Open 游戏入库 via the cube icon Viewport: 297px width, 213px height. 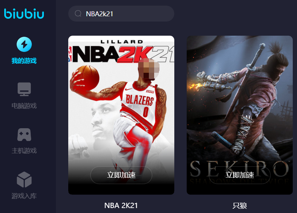(24, 179)
